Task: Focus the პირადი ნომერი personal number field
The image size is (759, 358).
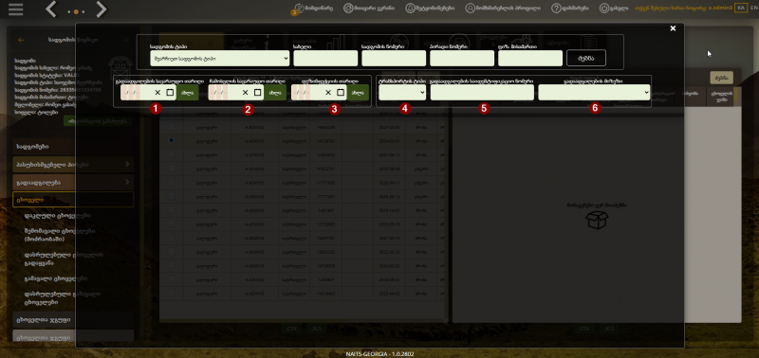Action: point(462,59)
